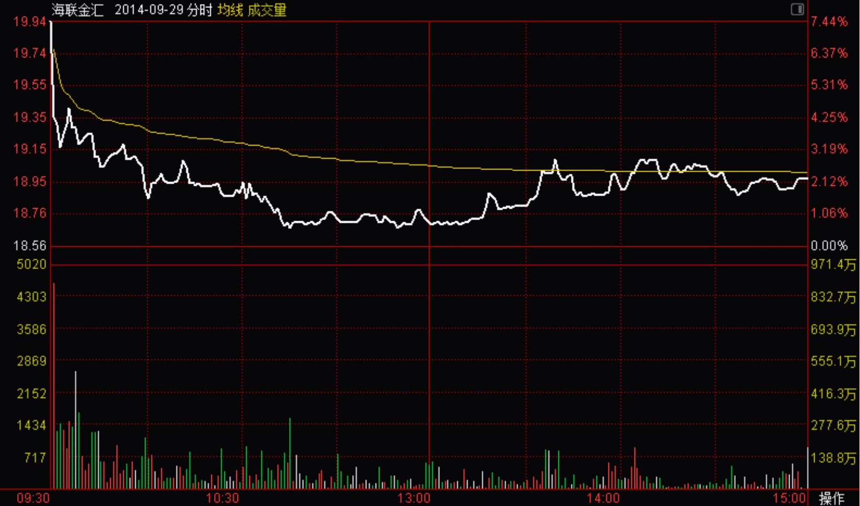Click the 15:00 time axis label
Screen dimensions: 860x506
pos(790,498)
